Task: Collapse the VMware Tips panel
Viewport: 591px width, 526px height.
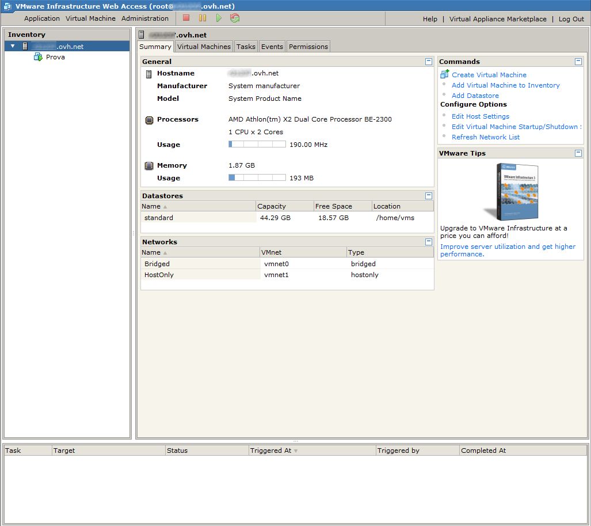Action: click(x=578, y=153)
